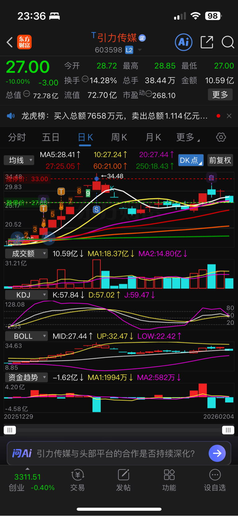Tap the 换手 info circle icon
Screen dimensions: 238x516
coord(85,79)
